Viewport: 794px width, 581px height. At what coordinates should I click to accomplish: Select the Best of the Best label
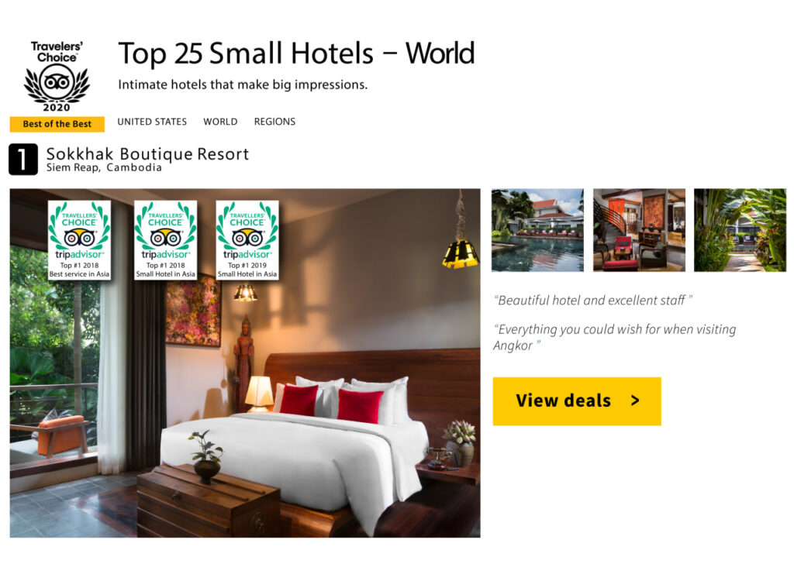[x=57, y=124]
